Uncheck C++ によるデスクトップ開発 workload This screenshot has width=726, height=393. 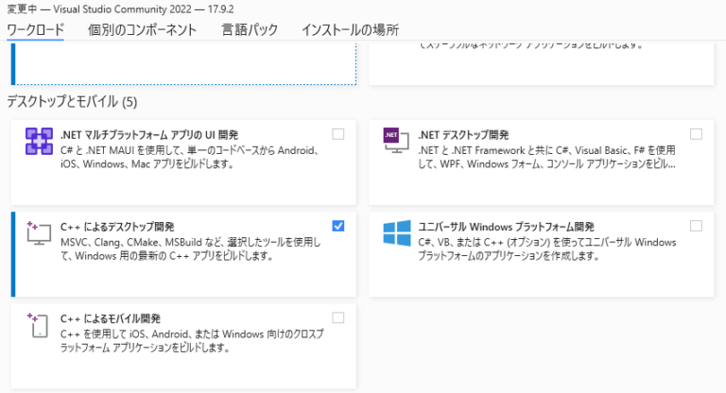pyautogui.click(x=338, y=226)
